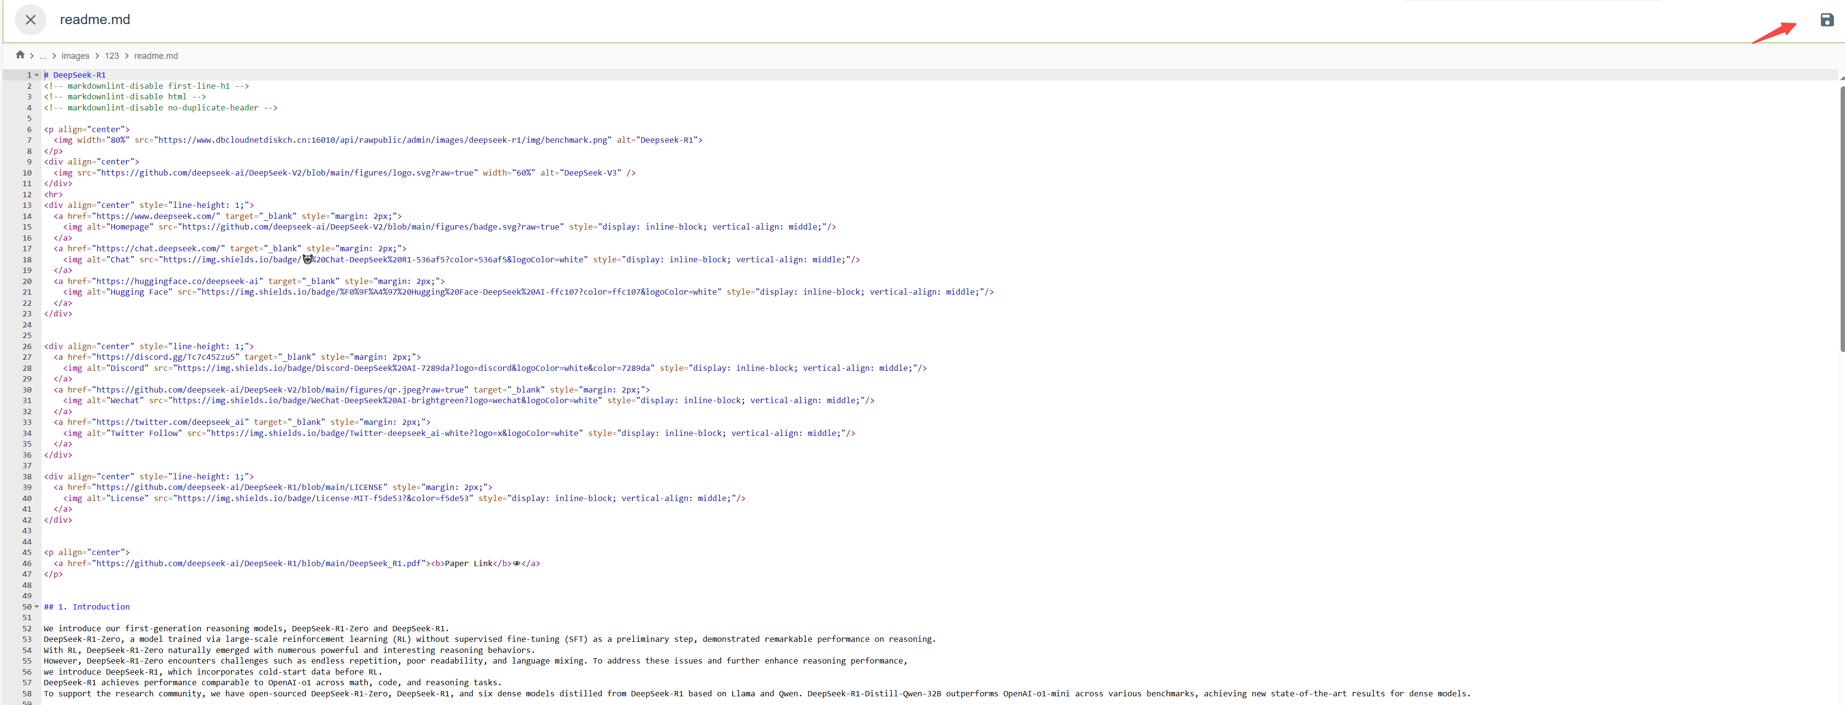Click the 'https://chat.deepseek.com/' href line
This screenshot has width=1845, height=705.
click(x=230, y=249)
